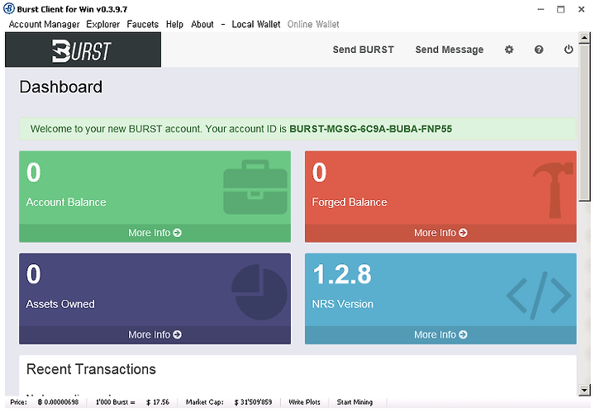Click the Recent Transactions heading

pos(91,369)
